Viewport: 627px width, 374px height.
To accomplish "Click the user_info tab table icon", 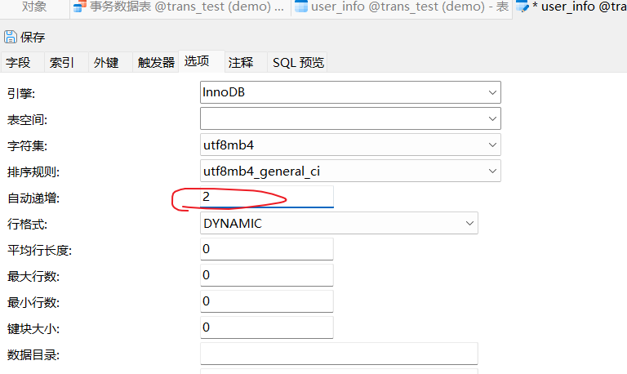I will coord(301,7).
